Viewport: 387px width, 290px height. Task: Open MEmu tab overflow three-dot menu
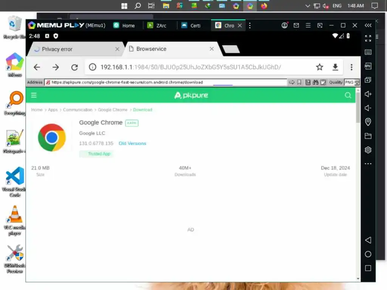click(250, 25)
